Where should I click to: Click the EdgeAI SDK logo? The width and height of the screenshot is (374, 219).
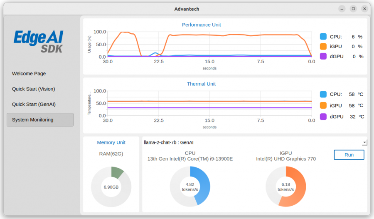click(x=39, y=42)
